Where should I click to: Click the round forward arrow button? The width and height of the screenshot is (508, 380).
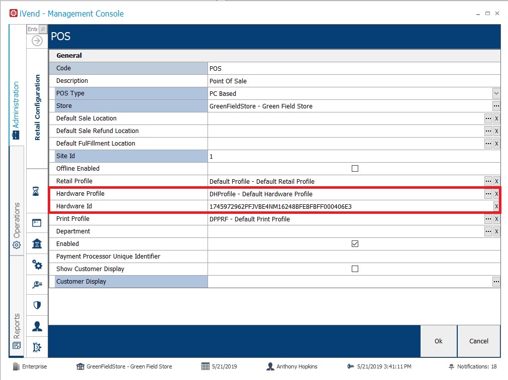coord(37,41)
